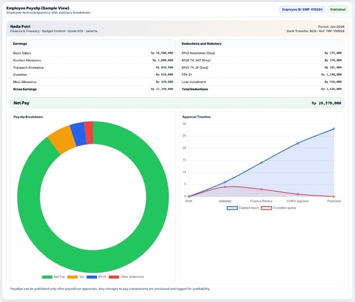This screenshot has height=302, width=355.
Task: Click the red Other deductions donut segment
Action: click(x=89, y=133)
